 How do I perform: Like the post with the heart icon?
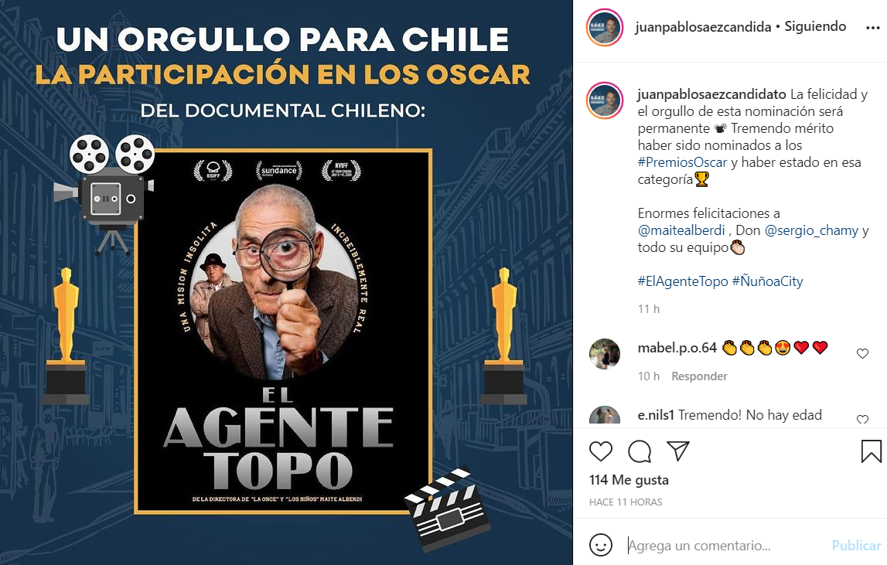click(601, 451)
